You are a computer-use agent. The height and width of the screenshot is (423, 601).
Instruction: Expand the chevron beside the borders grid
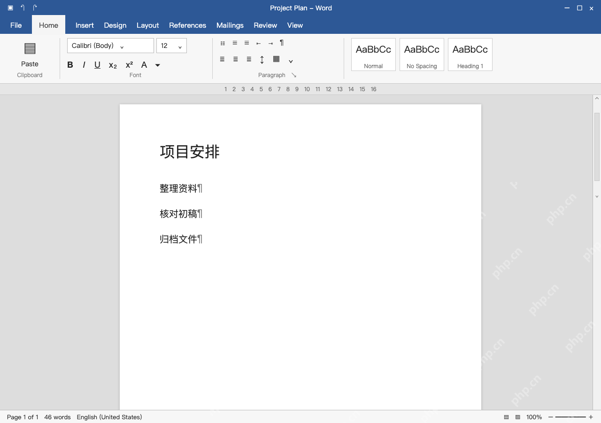coord(291,61)
